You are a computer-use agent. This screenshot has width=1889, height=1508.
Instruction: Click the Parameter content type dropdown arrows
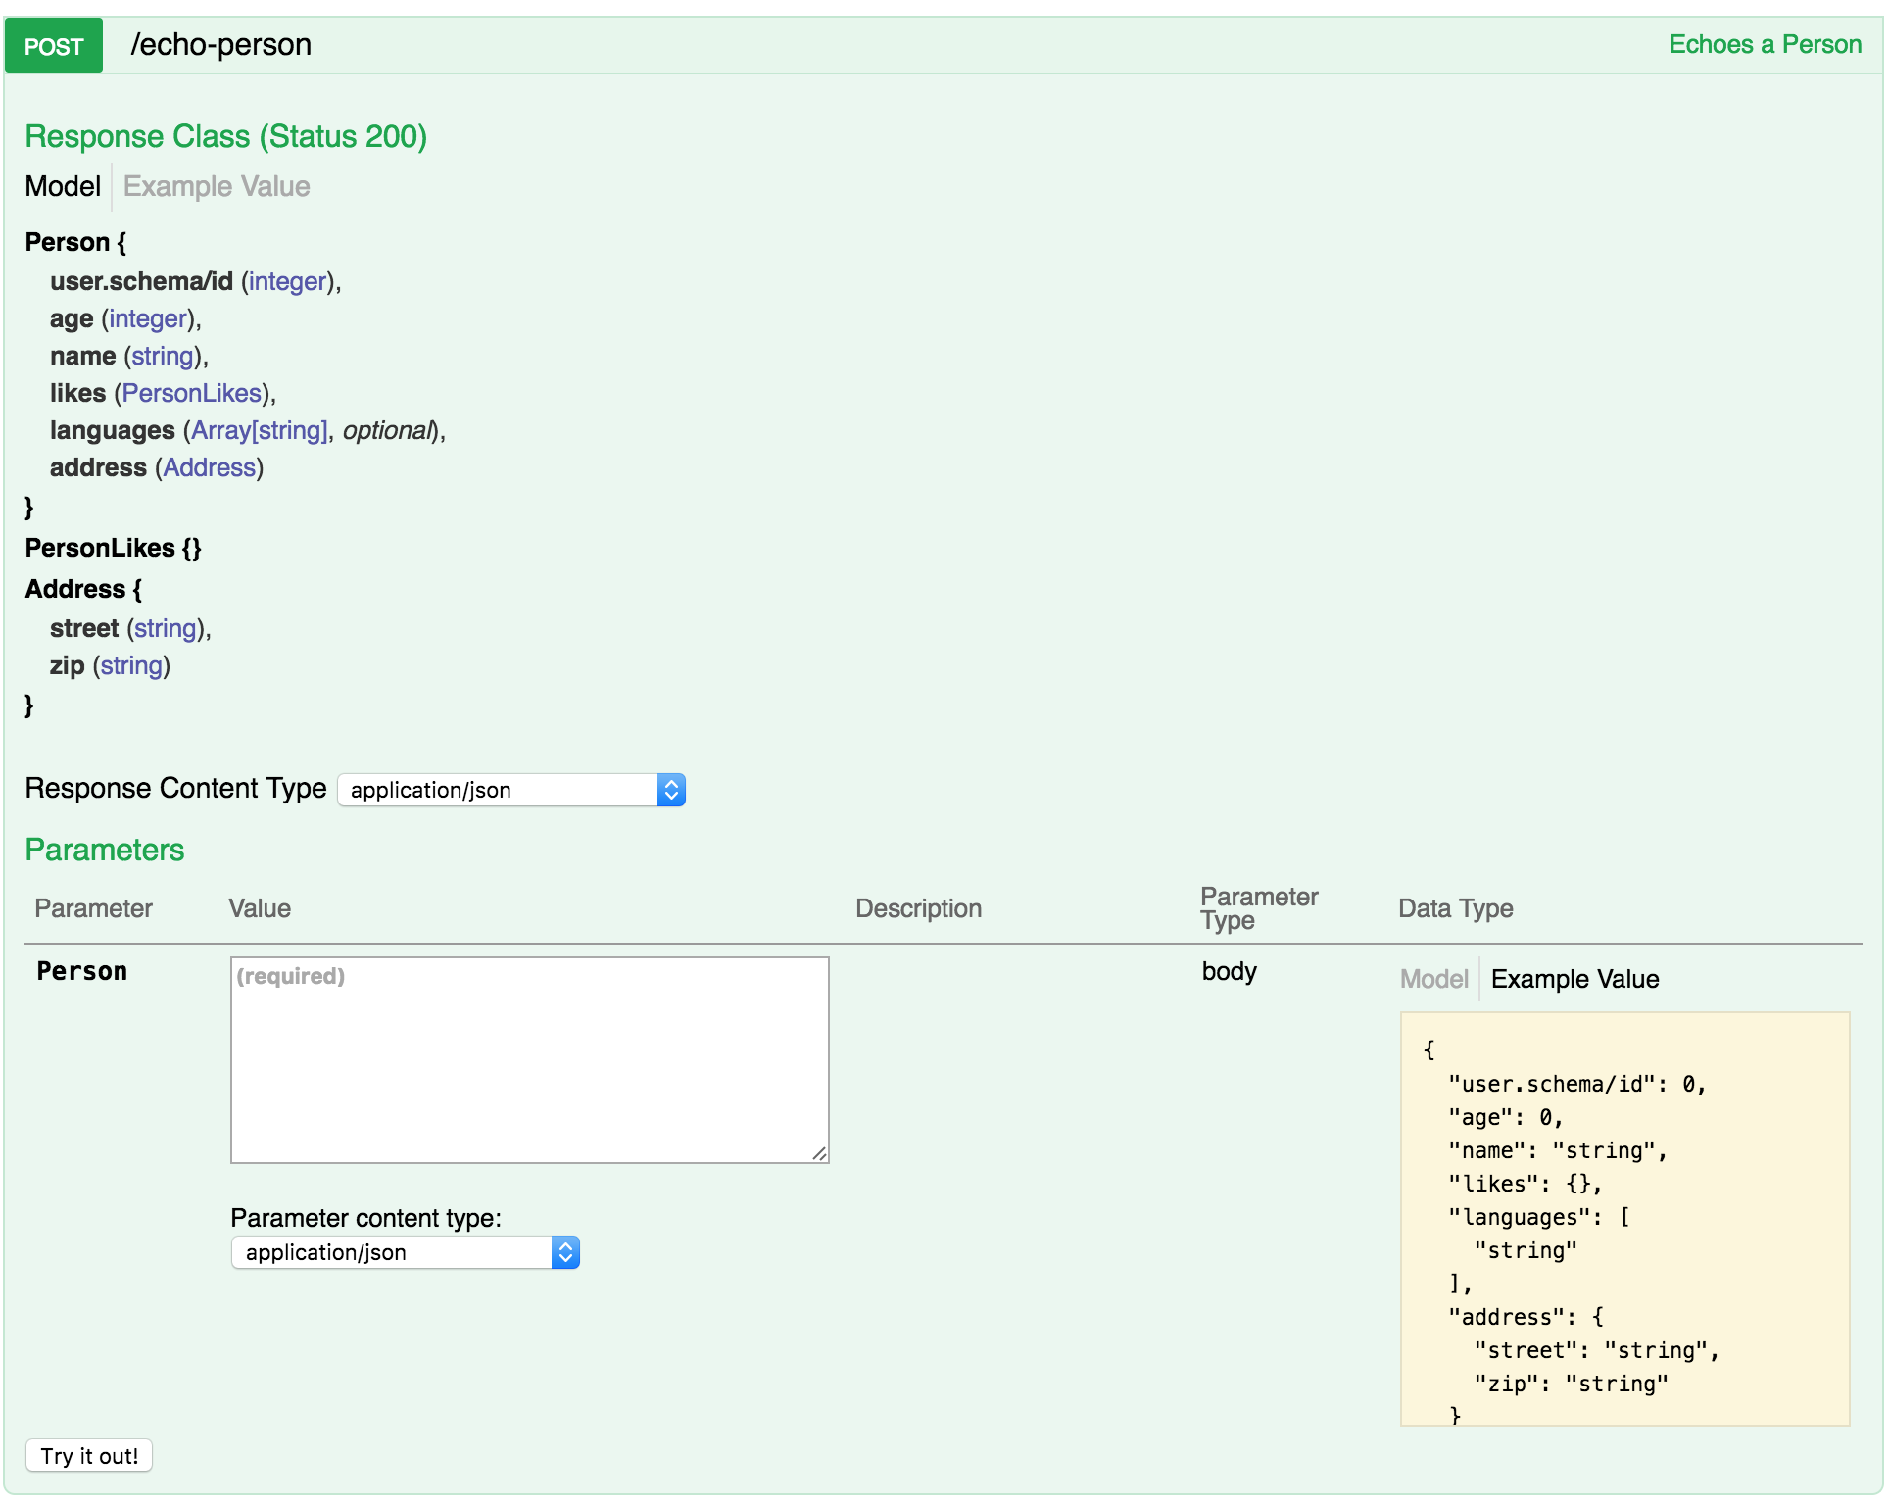[565, 1252]
